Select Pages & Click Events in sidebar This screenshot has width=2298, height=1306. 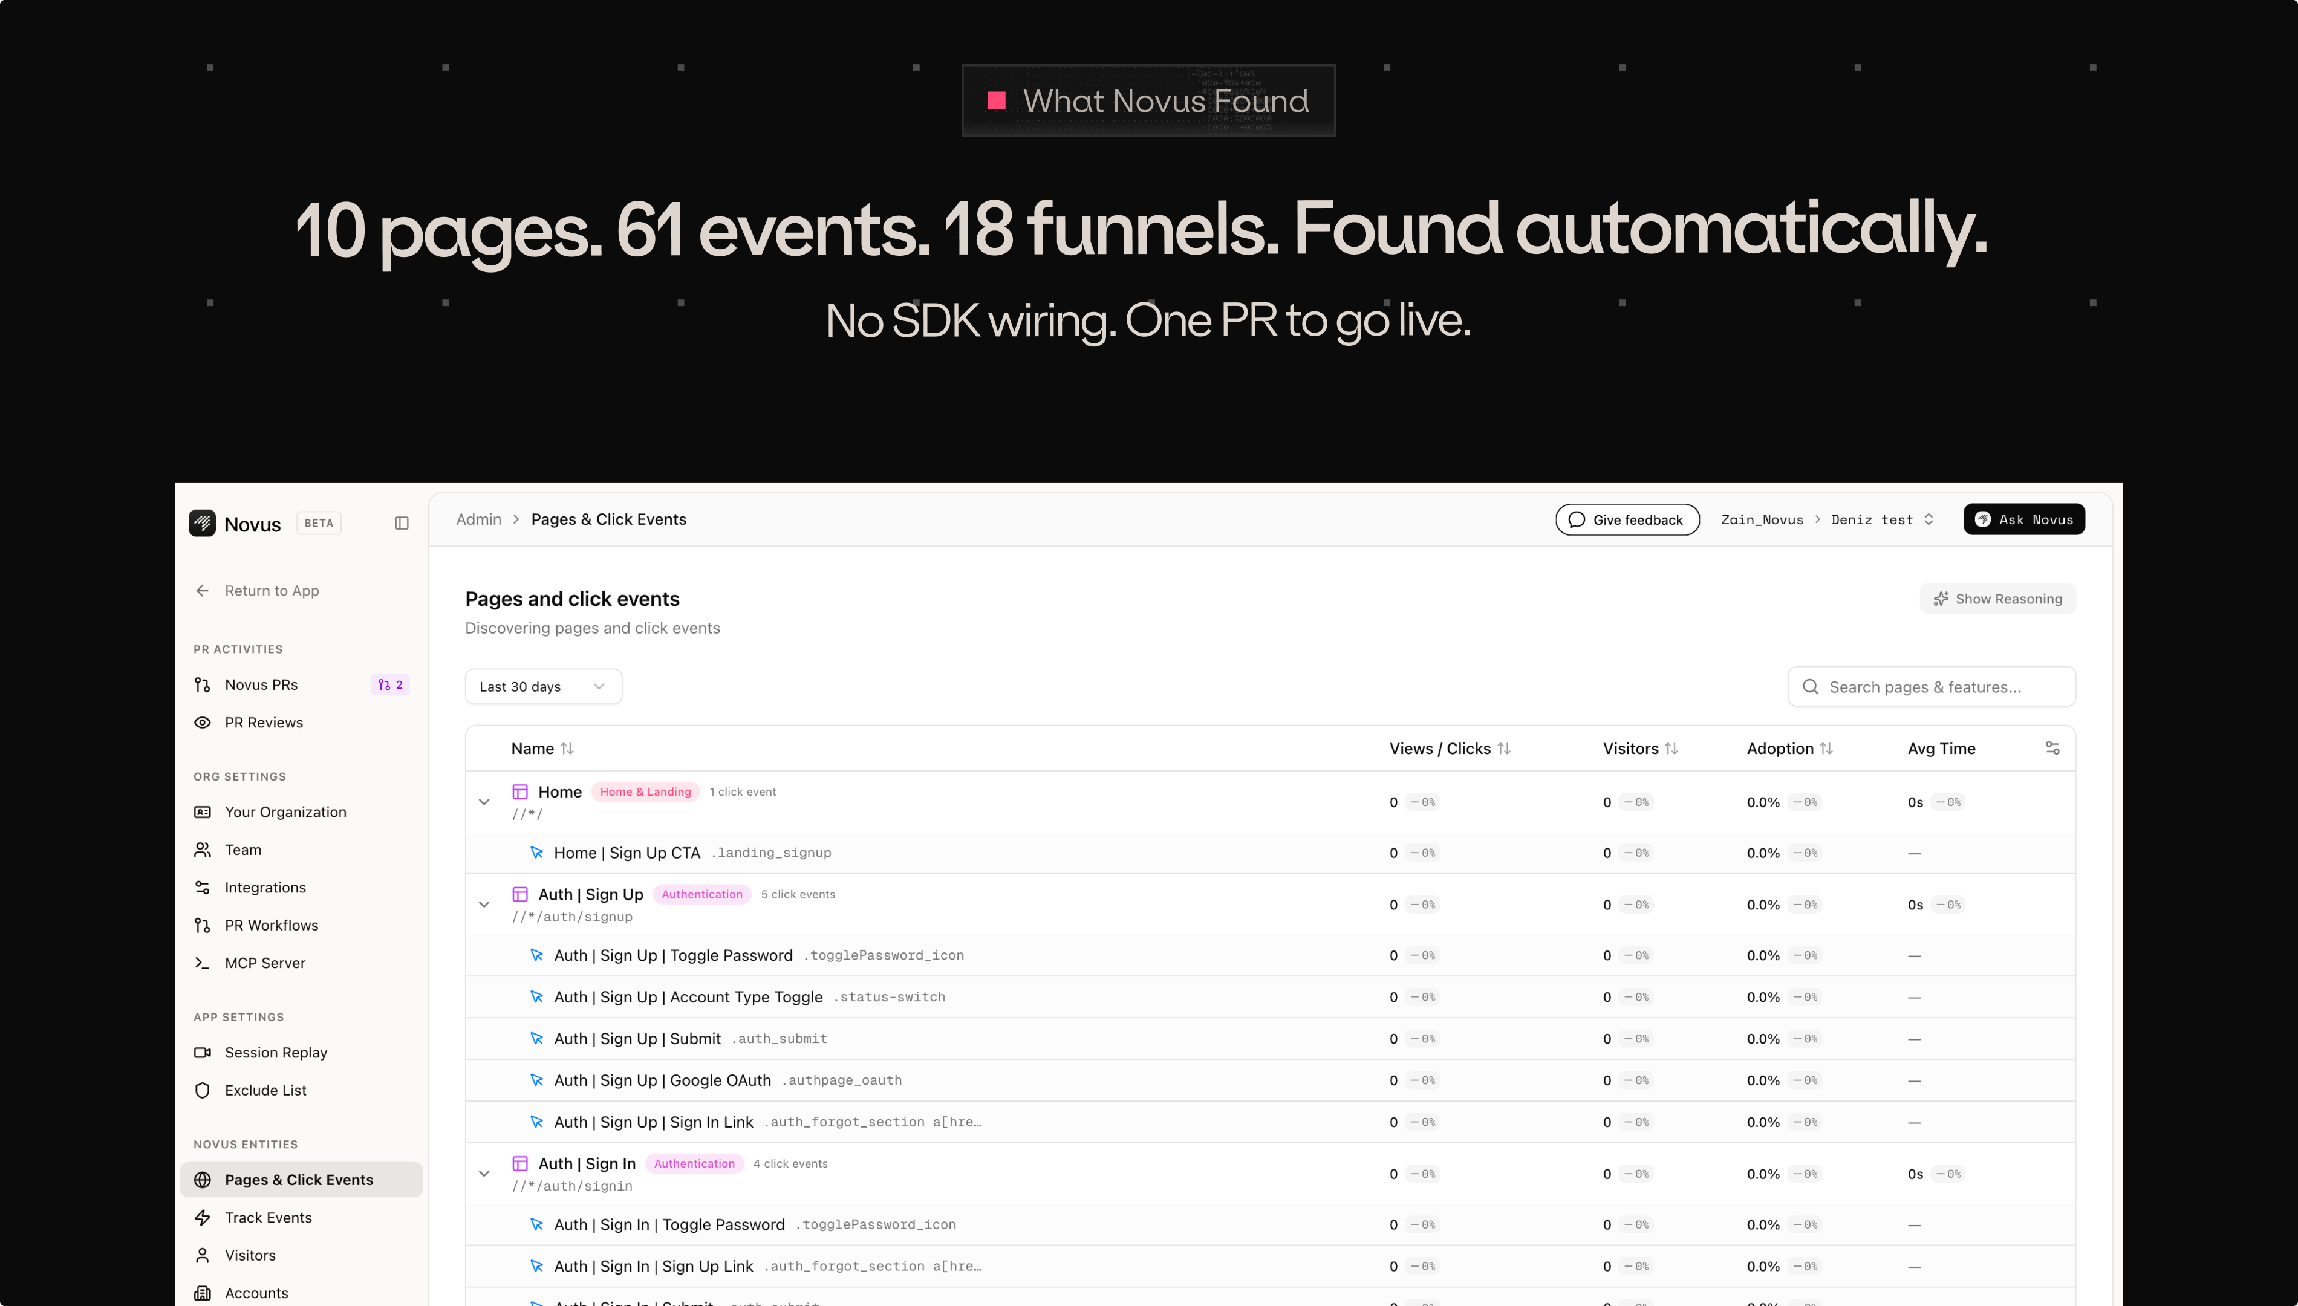pyautogui.click(x=301, y=1180)
